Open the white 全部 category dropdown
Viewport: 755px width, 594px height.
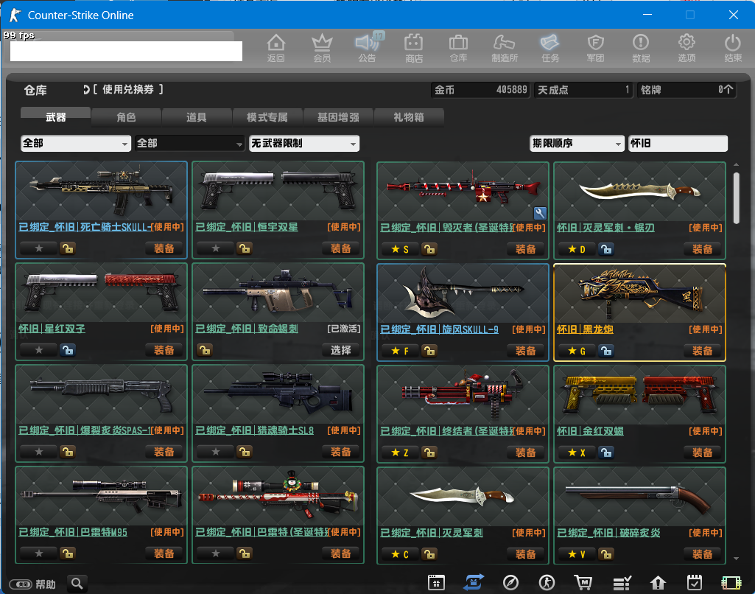point(76,143)
